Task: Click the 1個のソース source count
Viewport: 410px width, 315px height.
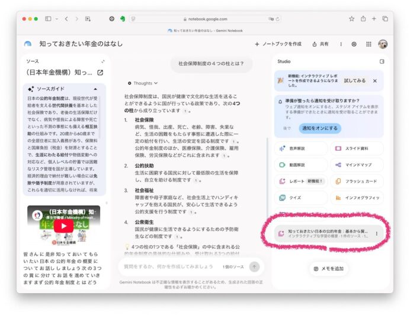Action: 233,267
